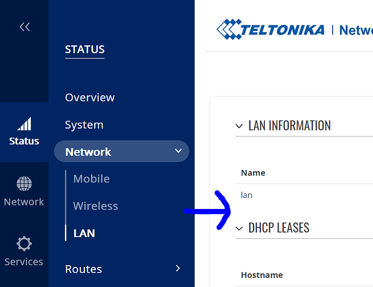The image size is (373, 287).
Task: Collapse the Network submenu chevron
Action: tap(178, 151)
